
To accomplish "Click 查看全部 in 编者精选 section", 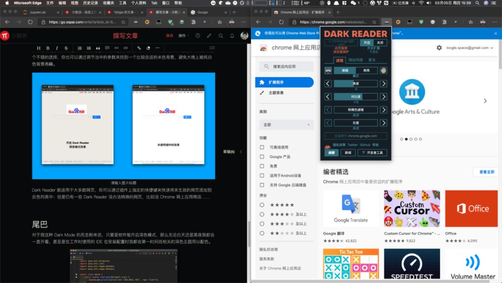I will (487, 172).
